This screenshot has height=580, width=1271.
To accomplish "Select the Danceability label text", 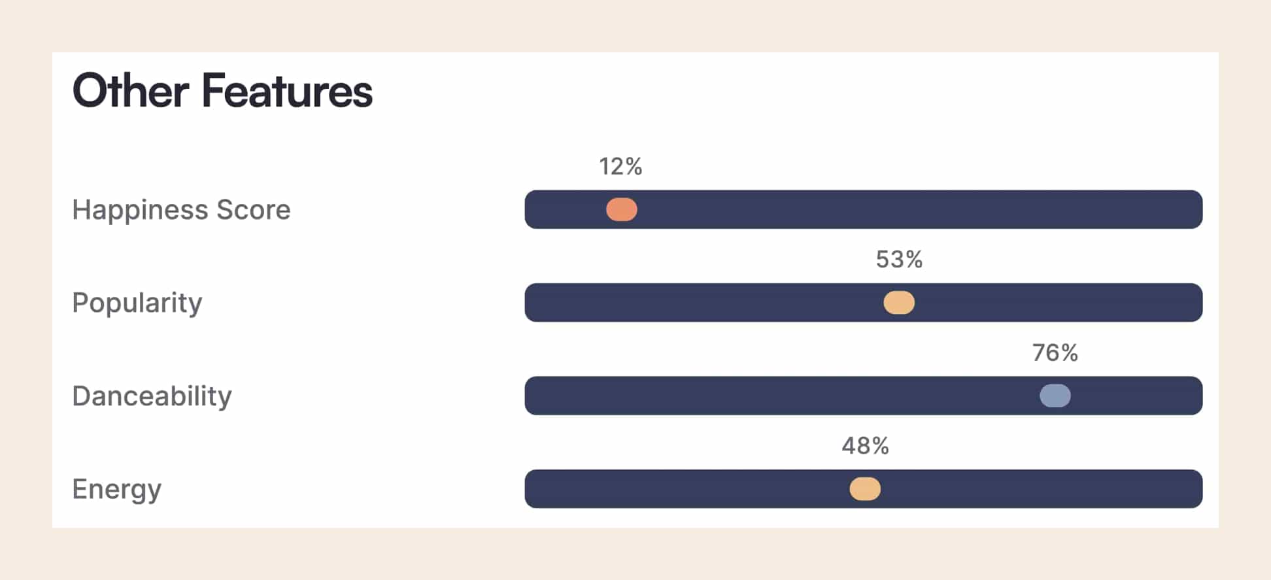I will [152, 396].
